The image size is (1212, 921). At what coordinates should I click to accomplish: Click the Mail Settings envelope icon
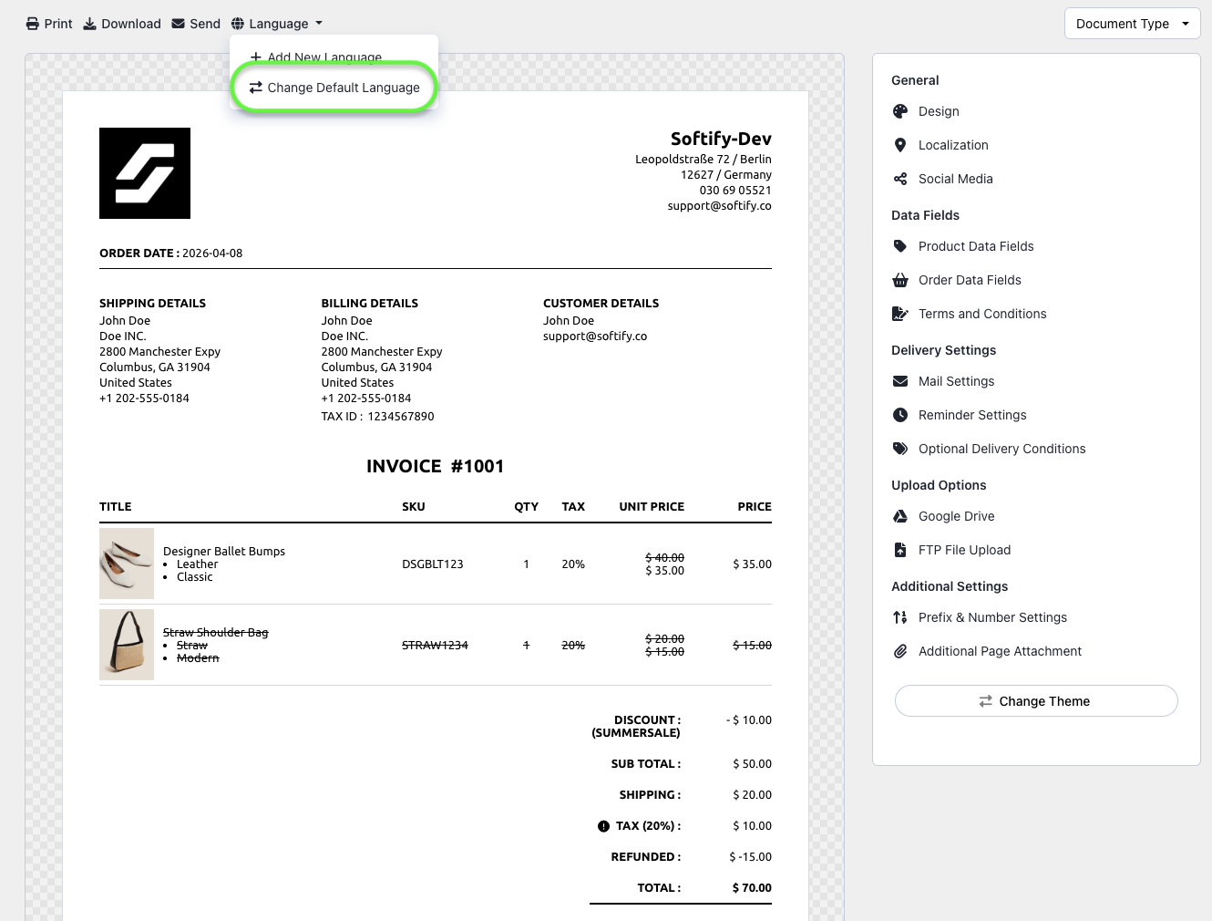tap(900, 381)
